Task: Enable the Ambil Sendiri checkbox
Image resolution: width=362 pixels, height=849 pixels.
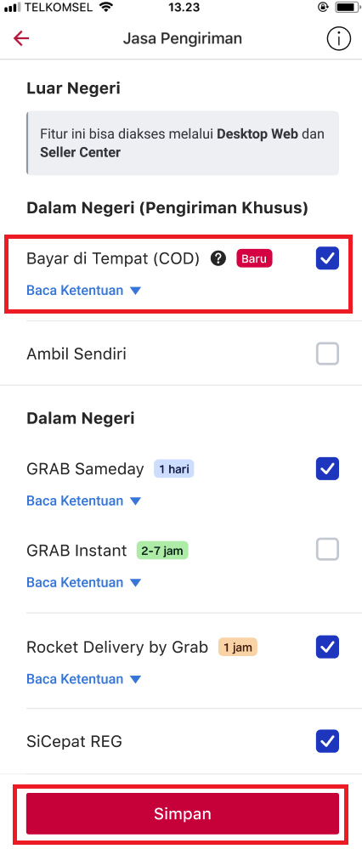Action: (327, 354)
